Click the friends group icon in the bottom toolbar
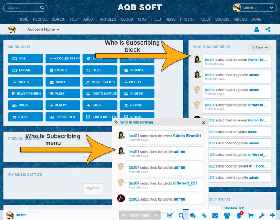280x220 pixels. click(227, 216)
